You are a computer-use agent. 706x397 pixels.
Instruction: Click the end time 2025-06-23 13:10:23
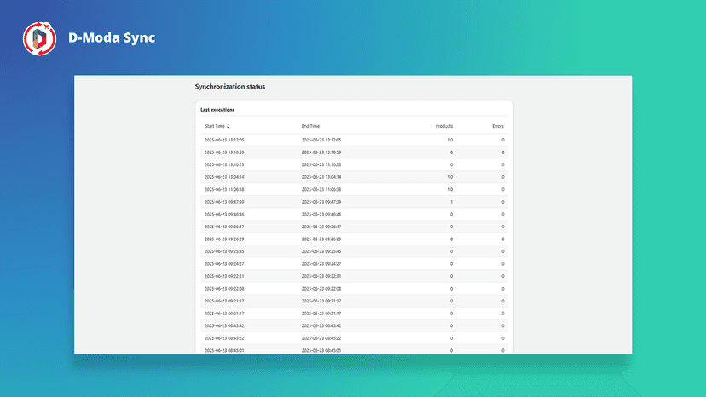321,164
